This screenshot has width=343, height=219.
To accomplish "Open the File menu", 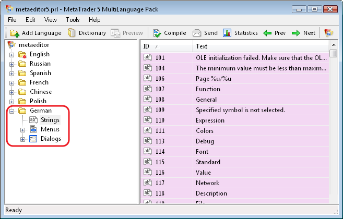I will click(12, 20).
